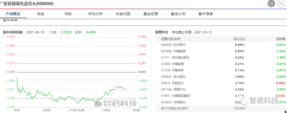The width and height of the screenshot is (287, 113).
Task: Click the estimate value 1.7210
Action: [66, 32]
